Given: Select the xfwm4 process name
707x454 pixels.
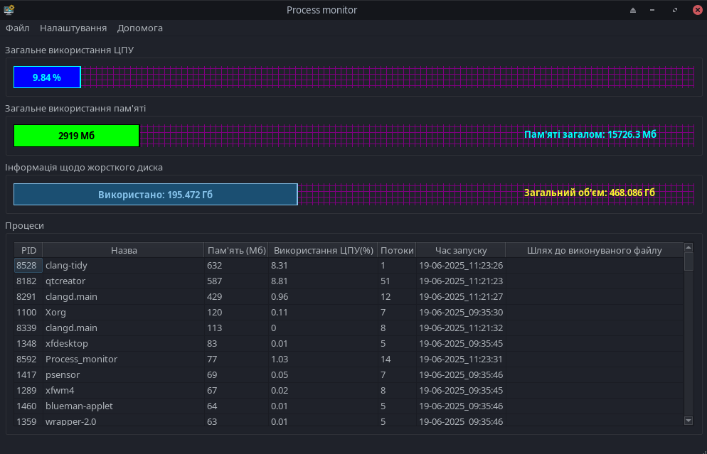Looking at the screenshot, I should tap(60, 390).
